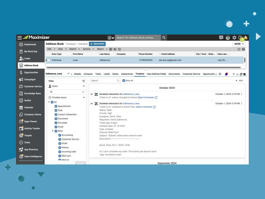Image resolution: width=265 pixels, height=199 pixels.
Task: Uncheck the Chat filter checkbox
Action: 56,110
